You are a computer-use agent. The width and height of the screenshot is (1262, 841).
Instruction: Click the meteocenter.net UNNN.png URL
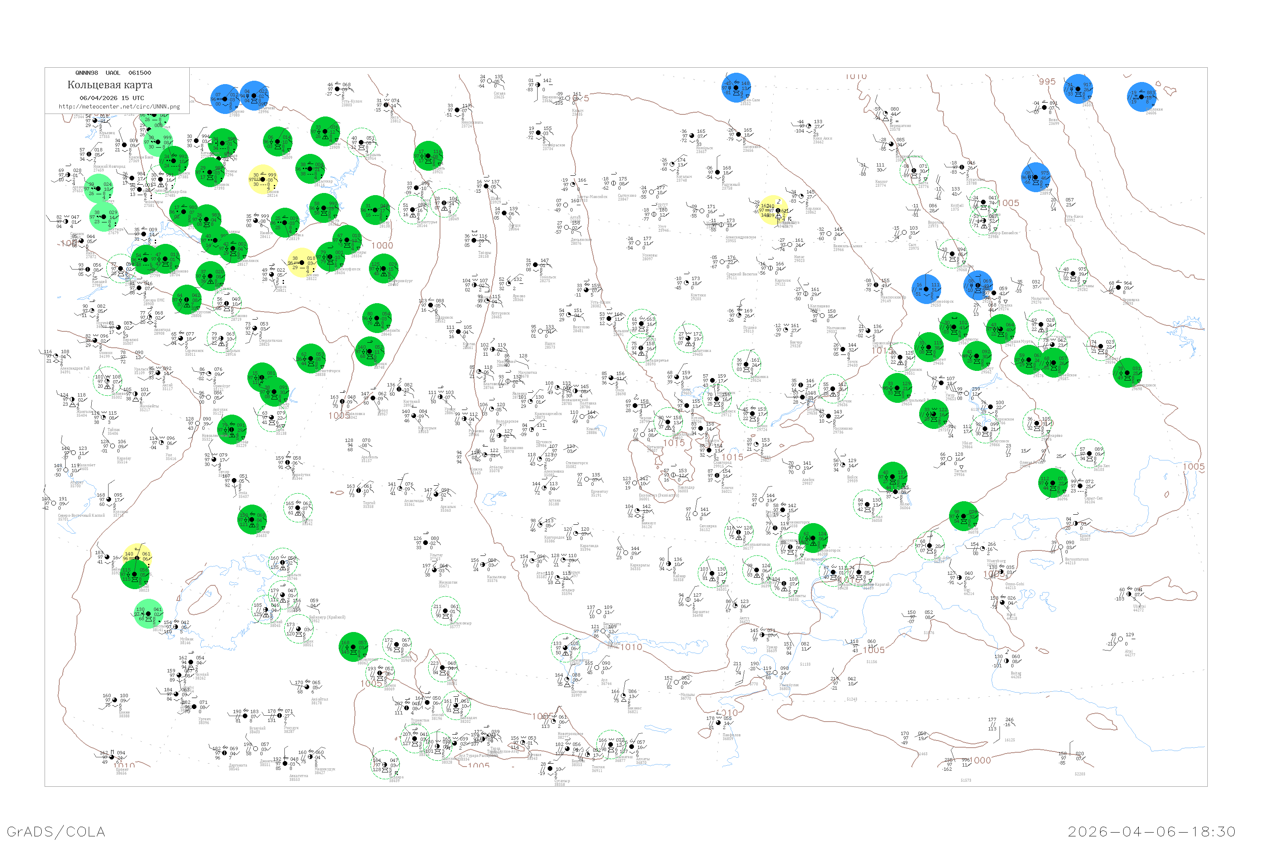click(119, 107)
